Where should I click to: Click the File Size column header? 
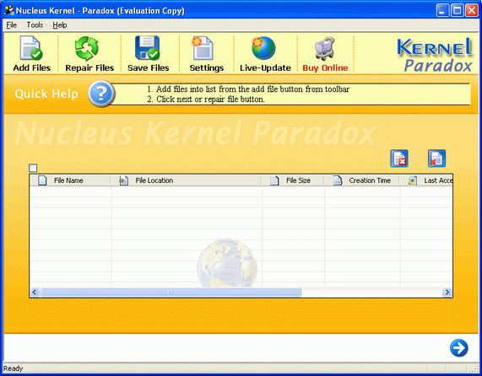[x=292, y=180]
